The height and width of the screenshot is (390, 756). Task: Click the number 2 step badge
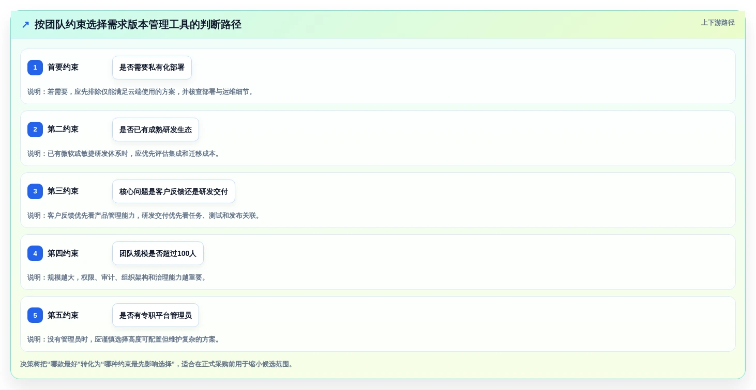[x=35, y=129]
